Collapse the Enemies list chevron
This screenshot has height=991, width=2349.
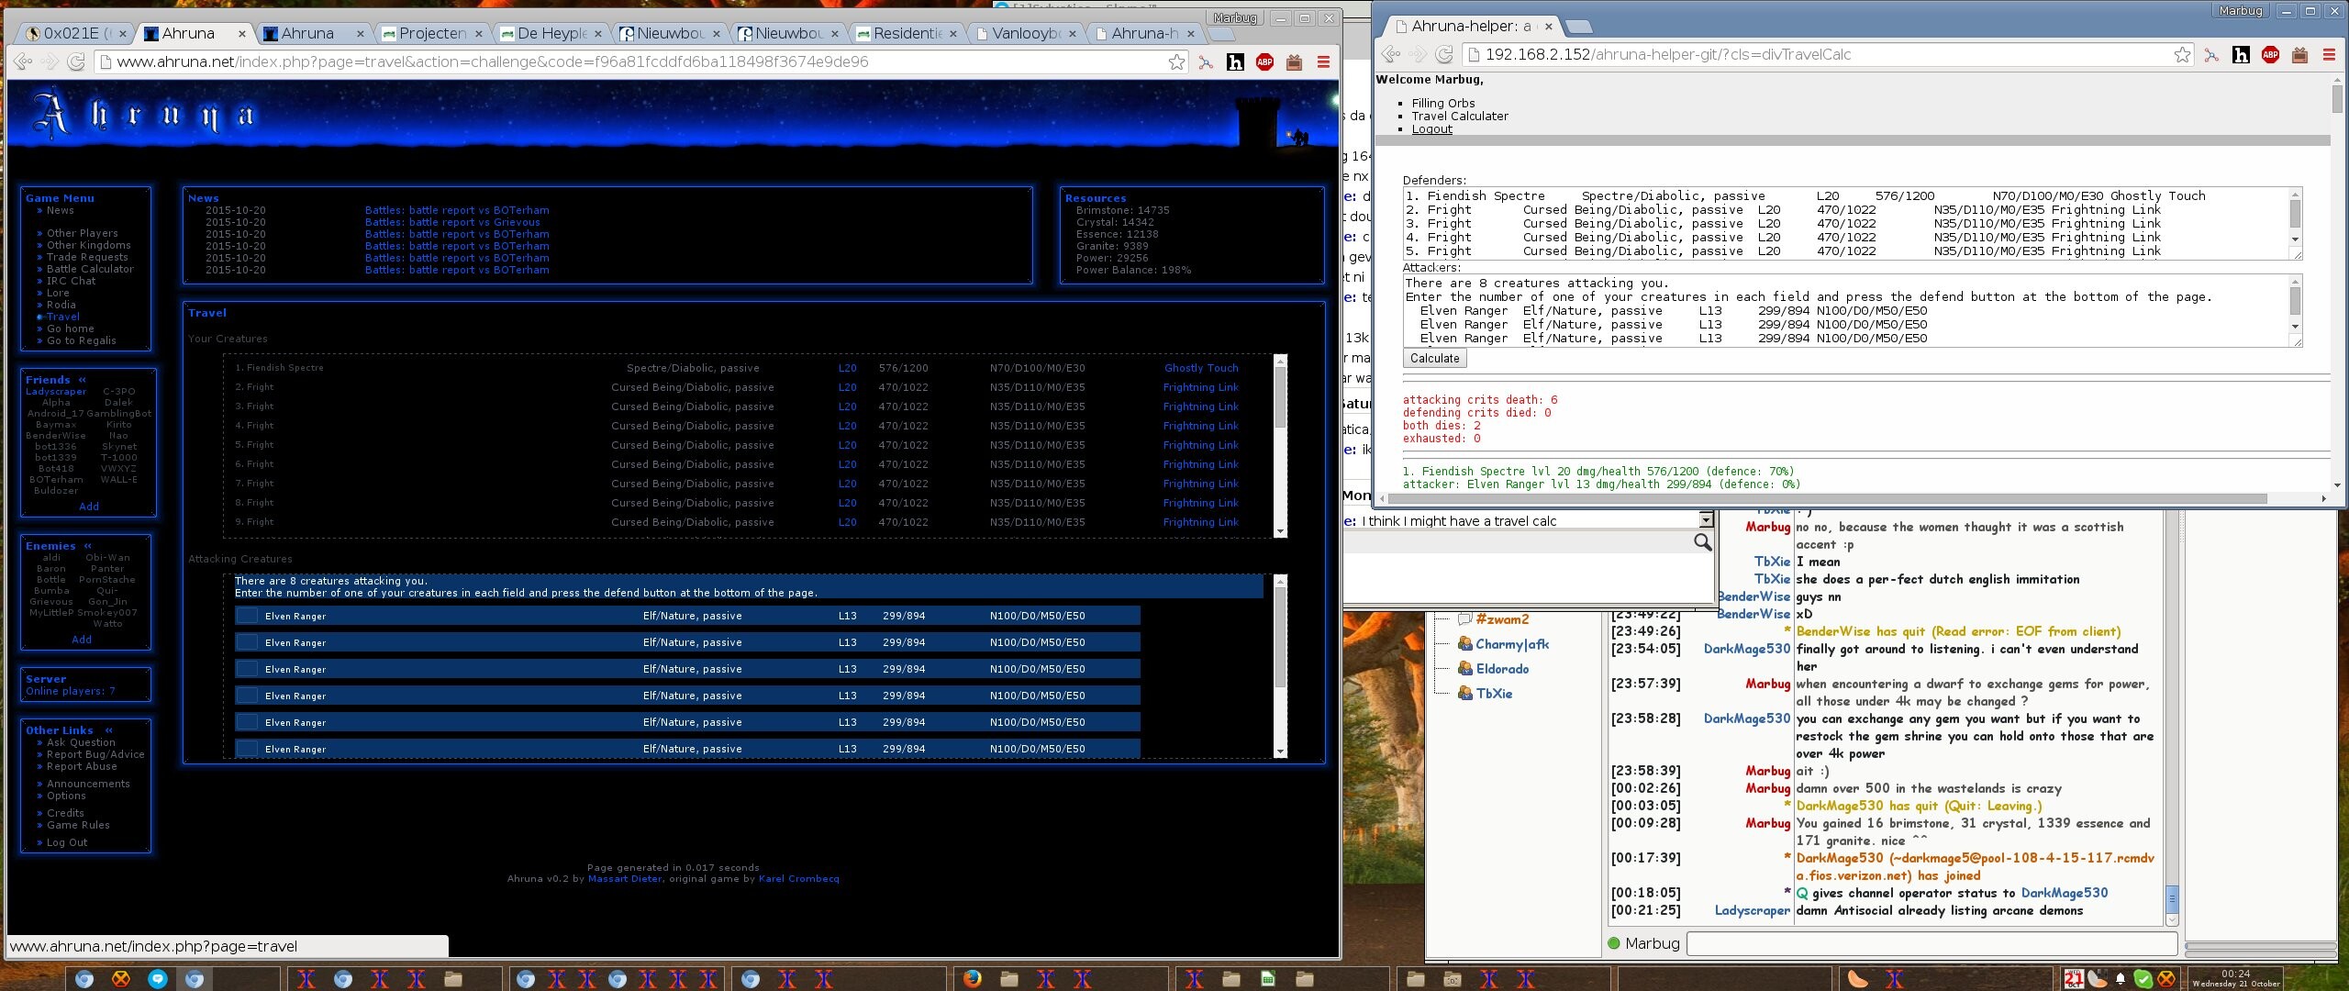(88, 546)
